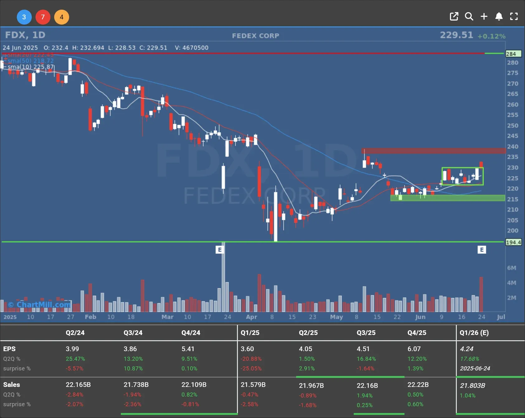Select the Q2/25 column header
This screenshot has height=418, width=525.
tap(308, 333)
